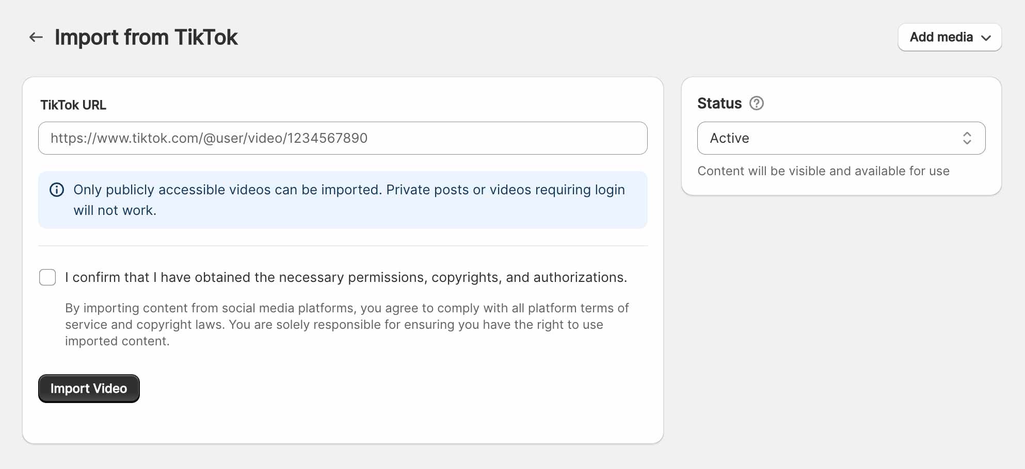Focus the TikTok URL input field
This screenshot has width=1025, height=469.
click(x=343, y=138)
